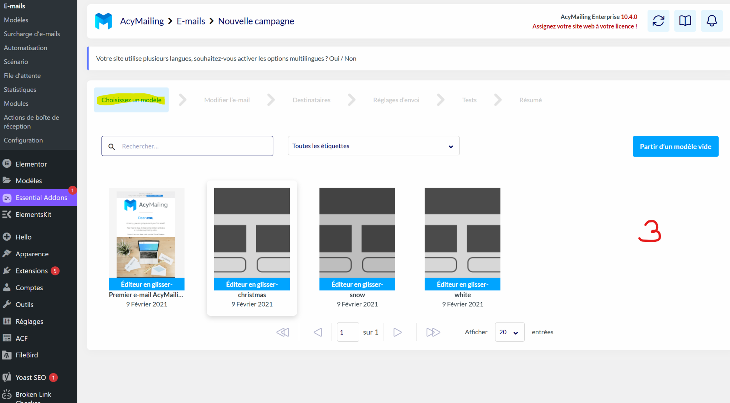Click the AcyMailing logo icon
The image size is (730, 403).
103,21
